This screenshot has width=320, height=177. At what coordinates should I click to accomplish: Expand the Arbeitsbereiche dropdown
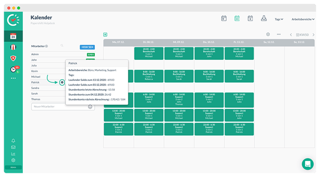pyautogui.click(x=303, y=19)
